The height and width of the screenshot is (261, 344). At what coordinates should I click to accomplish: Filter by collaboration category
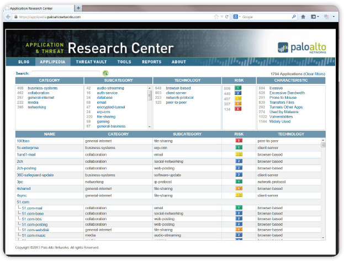(39, 93)
